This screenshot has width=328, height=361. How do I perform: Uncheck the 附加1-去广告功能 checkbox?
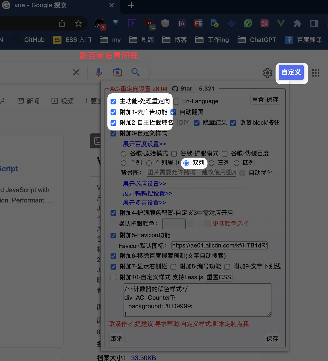[113, 112]
